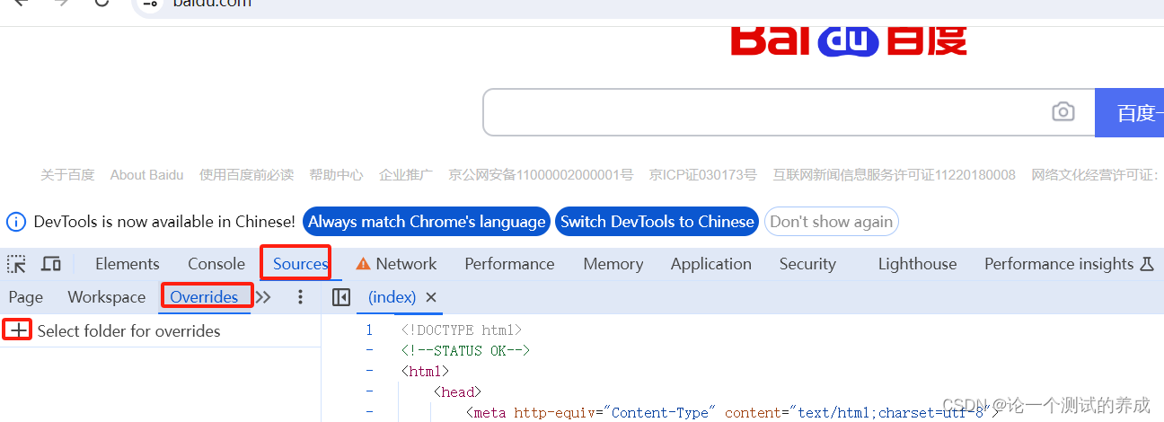
Task: Click the flask icon beside Performance insights
Action: pos(1146,264)
